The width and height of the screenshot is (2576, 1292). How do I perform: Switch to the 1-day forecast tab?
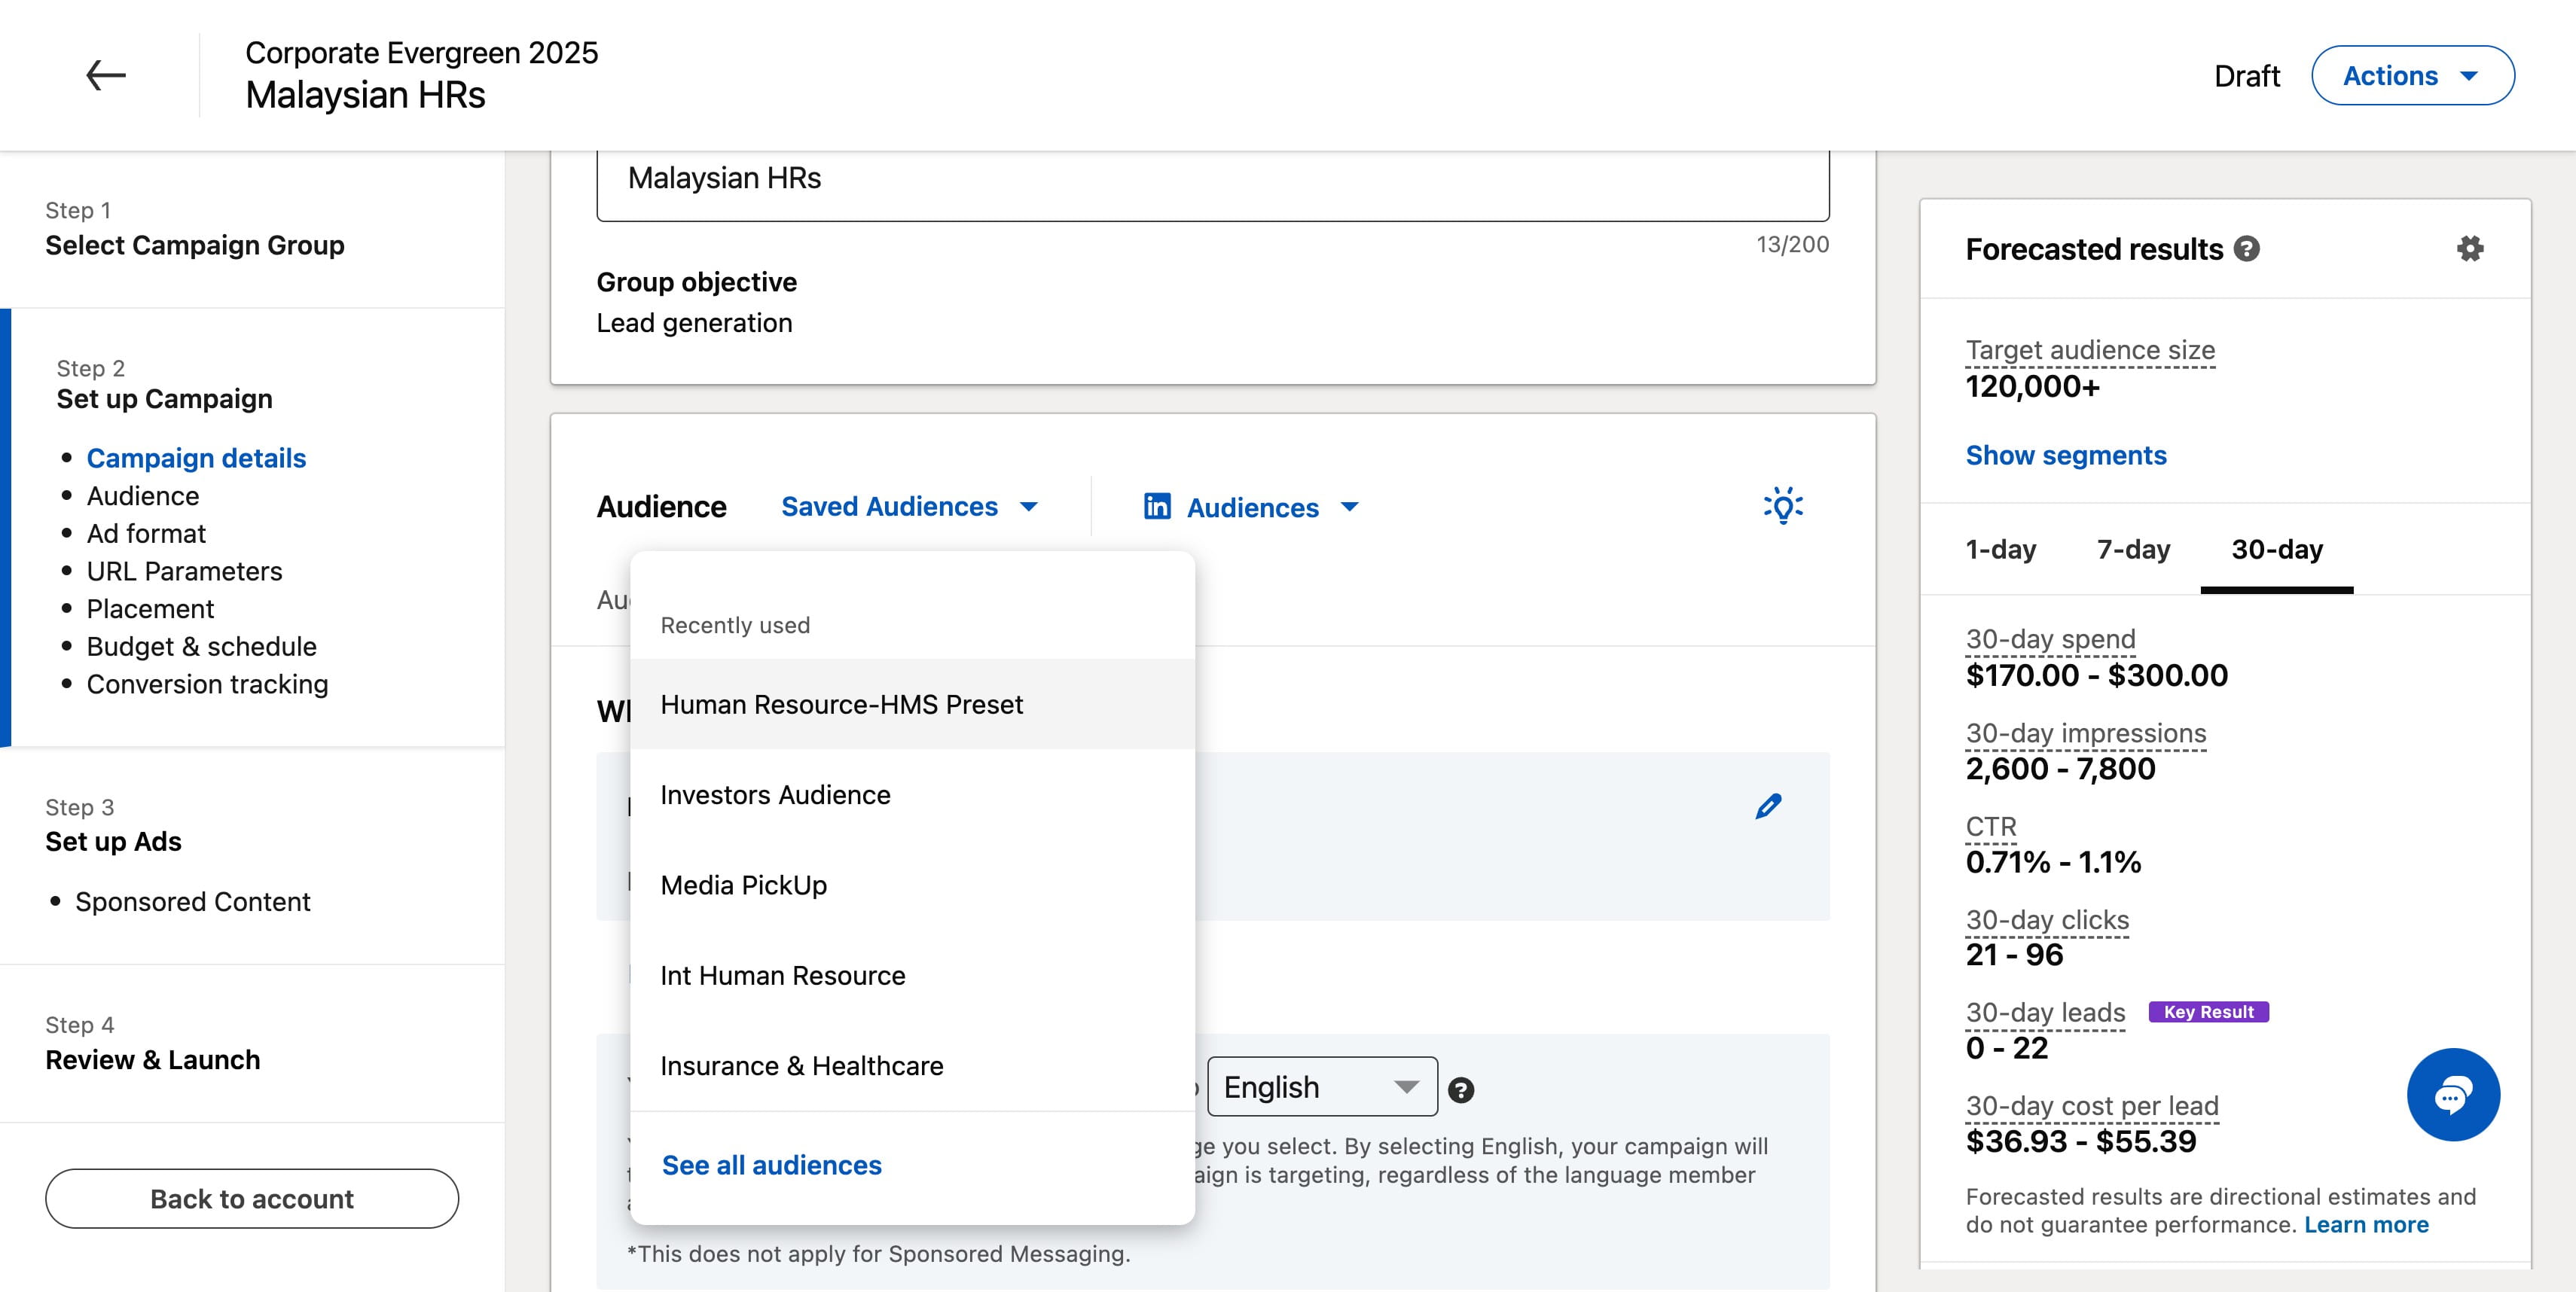point(2000,550)
